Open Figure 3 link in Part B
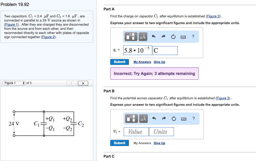This screenshot has height=161, width=257. 223,98
